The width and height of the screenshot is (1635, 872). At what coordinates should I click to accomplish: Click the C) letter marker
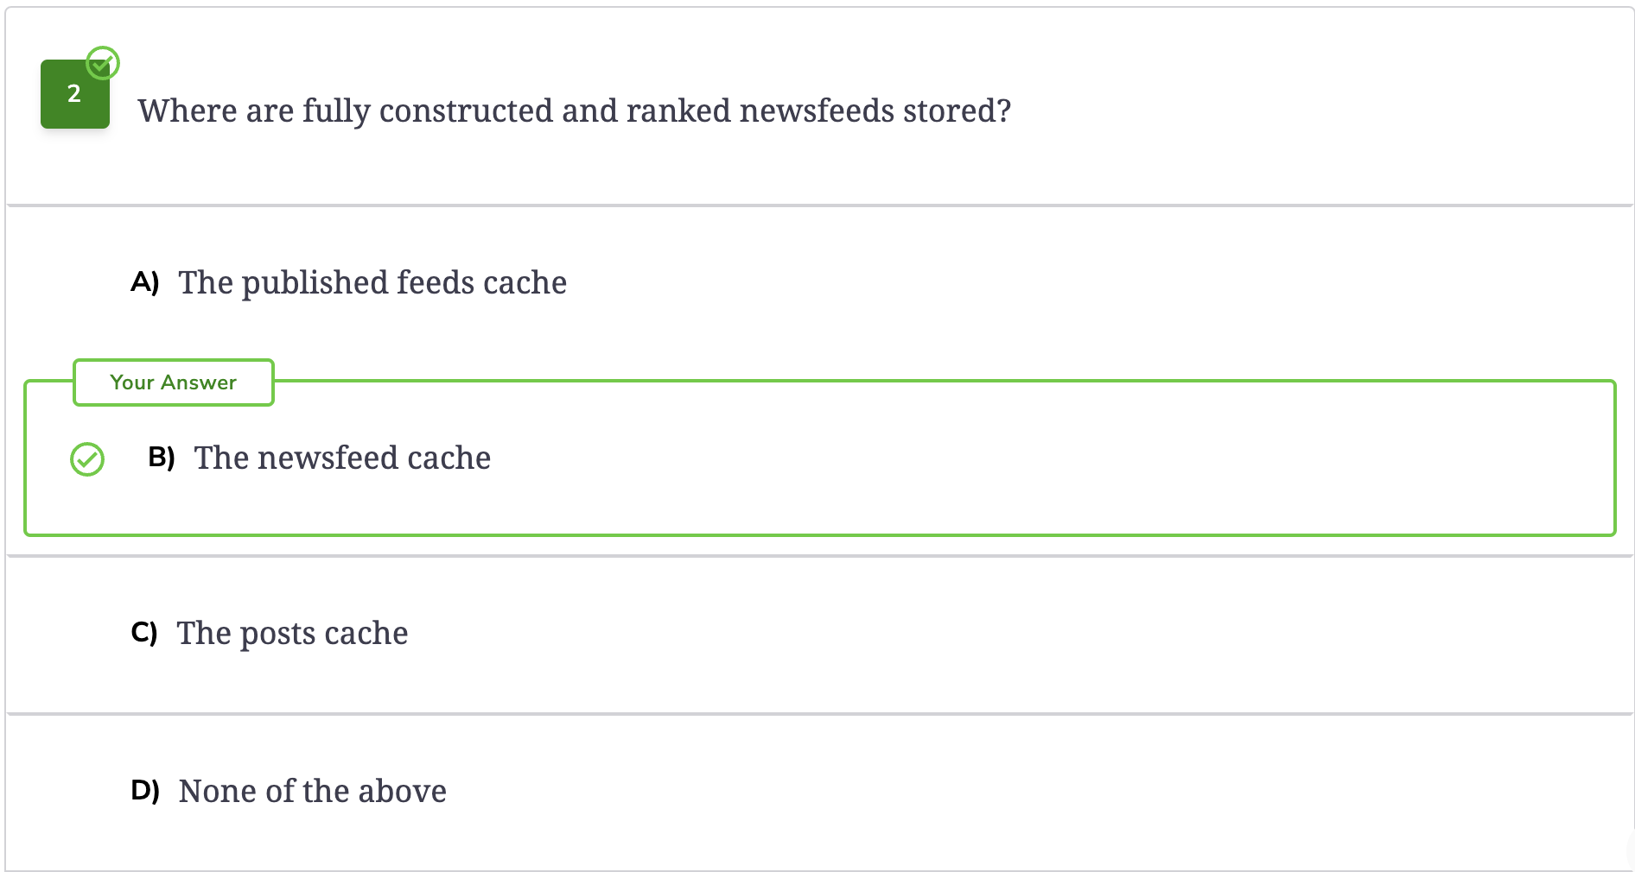coord(144,633)
